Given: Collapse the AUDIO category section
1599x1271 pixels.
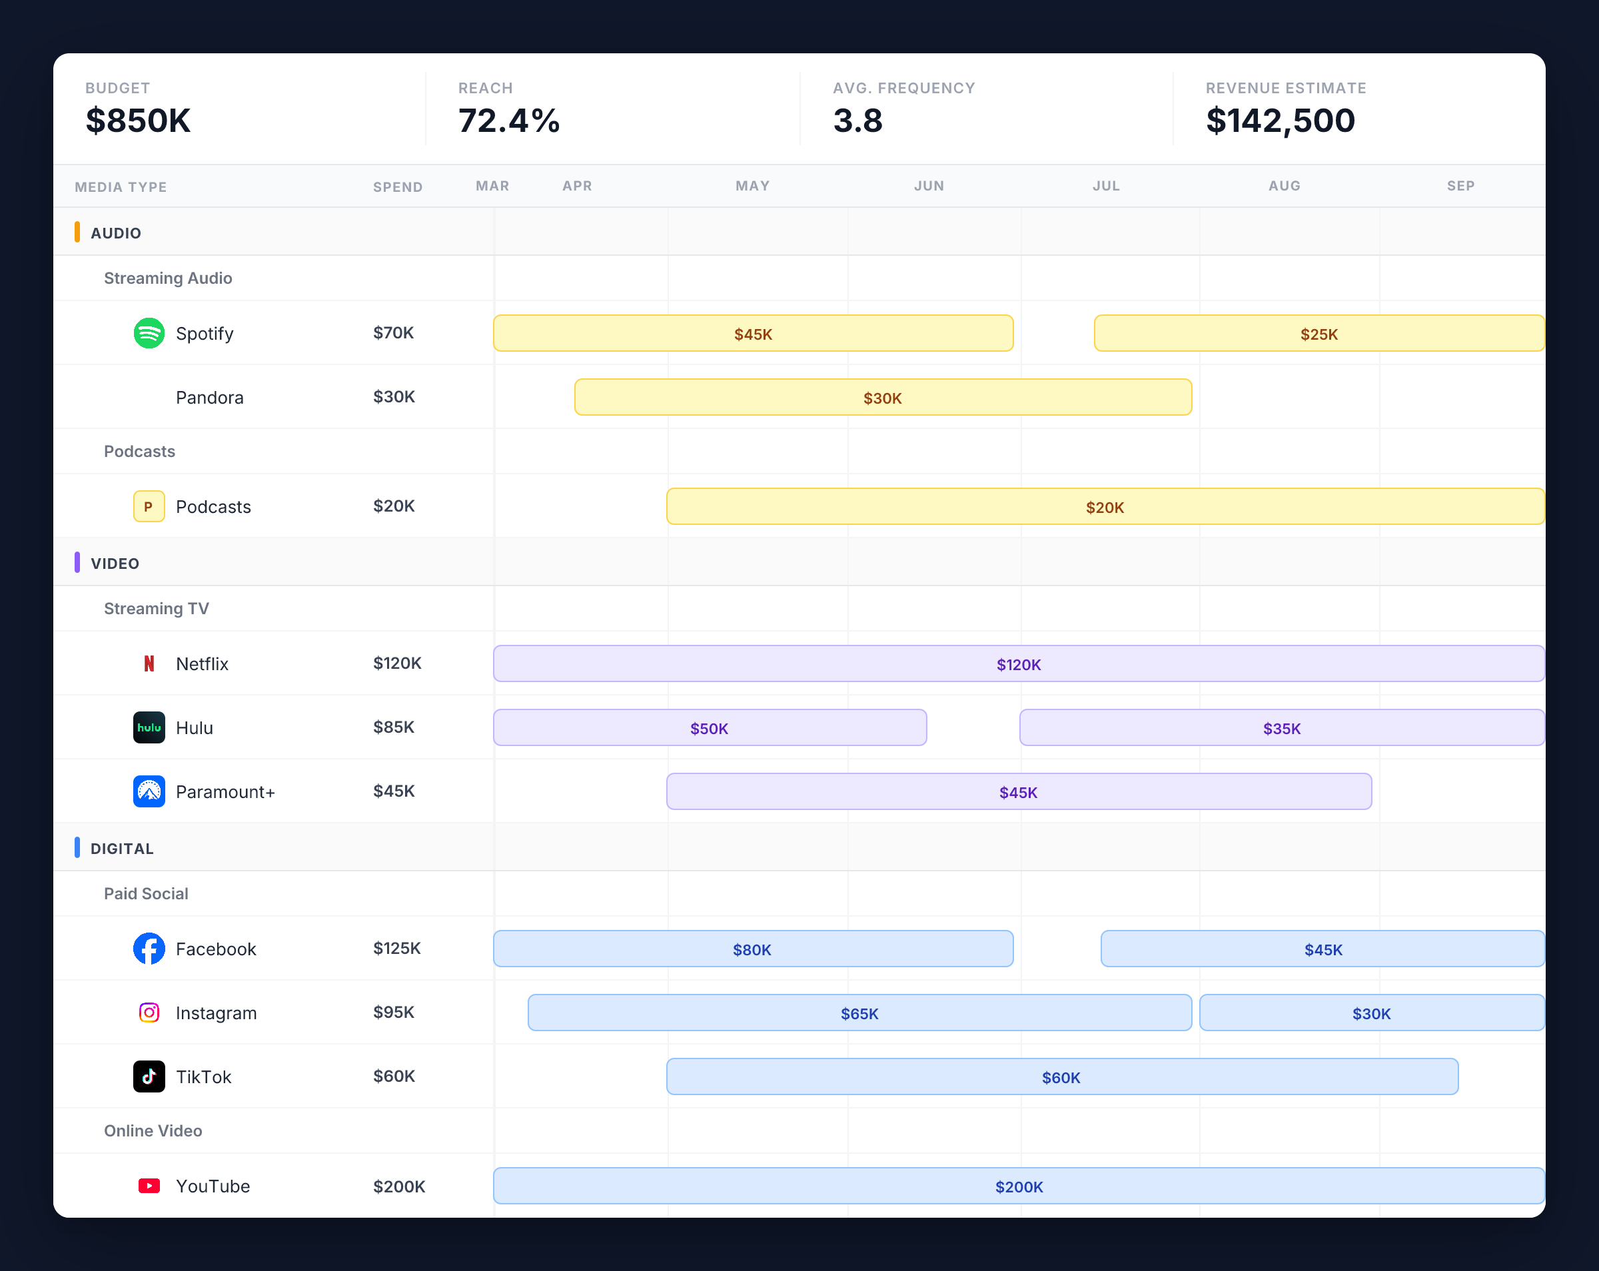Looking at the screenshot, I should click(116, 233).
